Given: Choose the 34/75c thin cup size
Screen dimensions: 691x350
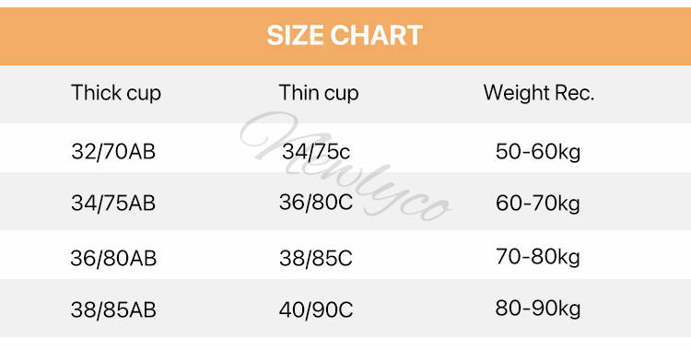Looking at the screenshot, I should click(x=316, y=152).
